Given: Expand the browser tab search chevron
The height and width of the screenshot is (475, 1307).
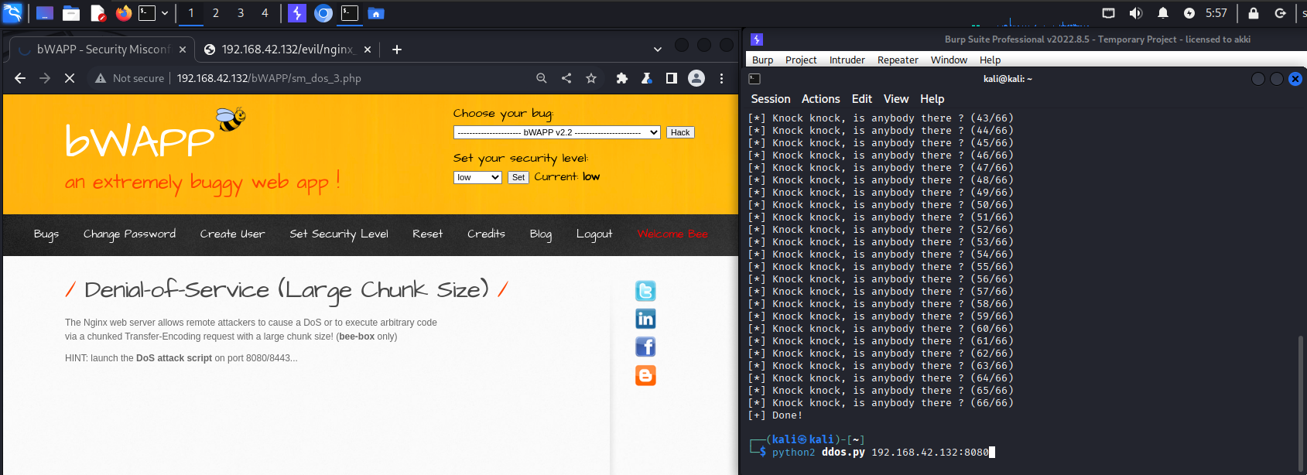Looking at the screenshot, I should tap(658, 50).
